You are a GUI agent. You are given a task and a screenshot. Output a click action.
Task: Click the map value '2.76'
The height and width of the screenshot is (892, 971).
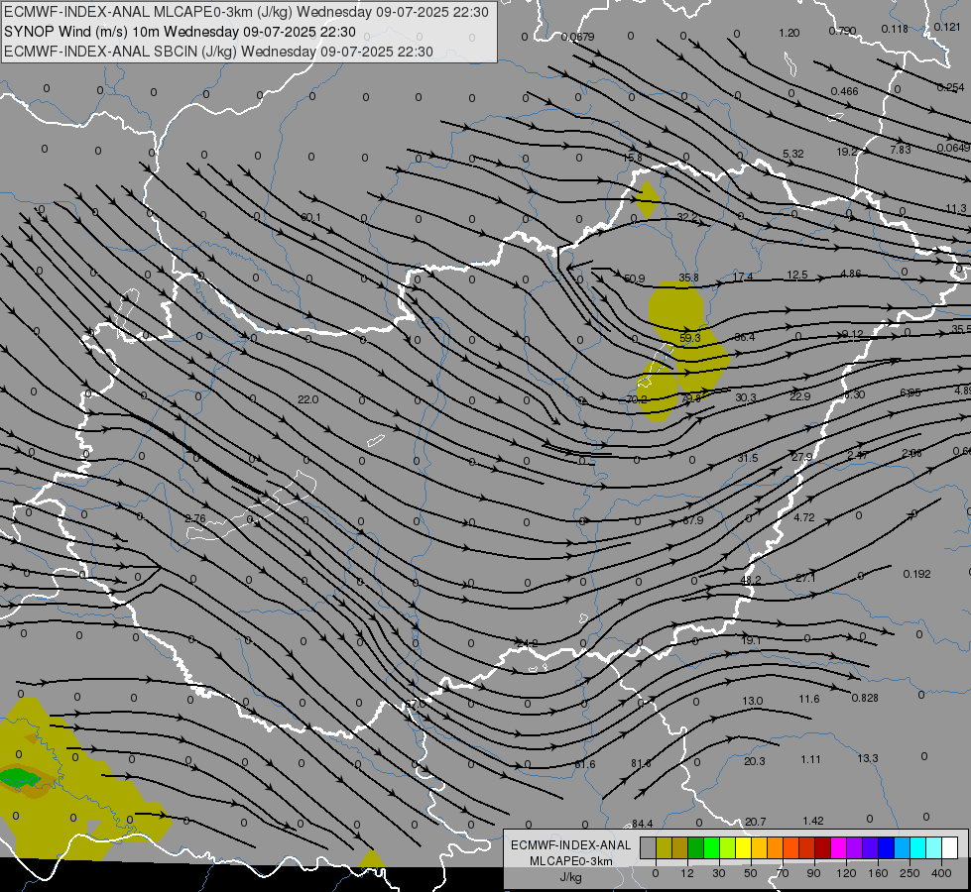click(195, 518)
